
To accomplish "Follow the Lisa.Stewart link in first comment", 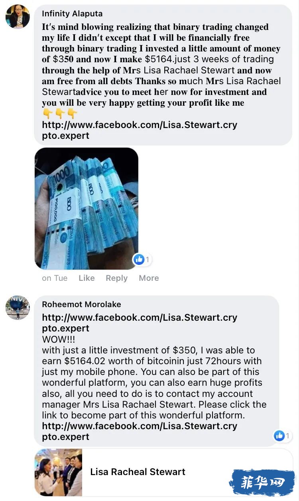I will click(x=140, y=130).
